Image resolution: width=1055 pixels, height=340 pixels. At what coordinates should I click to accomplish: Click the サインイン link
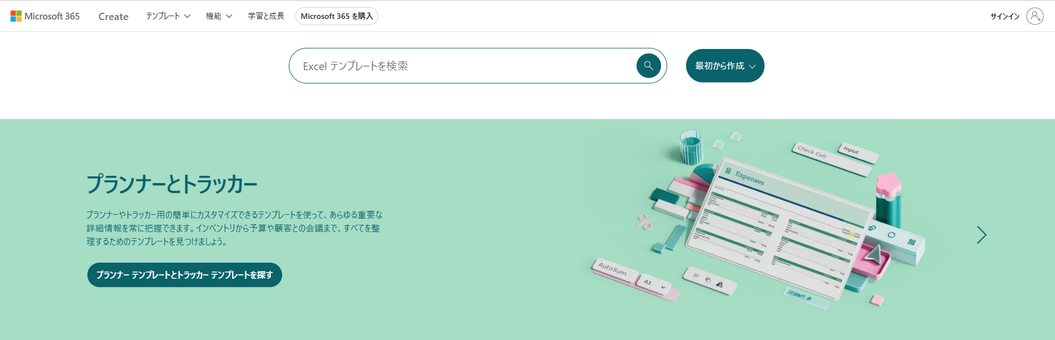tap(1004, 16)
